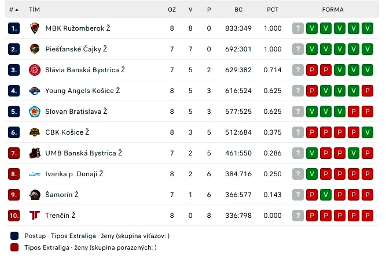Click the Slovan Bratislava team logo
Viewport: 386px width, 256px height.
point(35,112)
